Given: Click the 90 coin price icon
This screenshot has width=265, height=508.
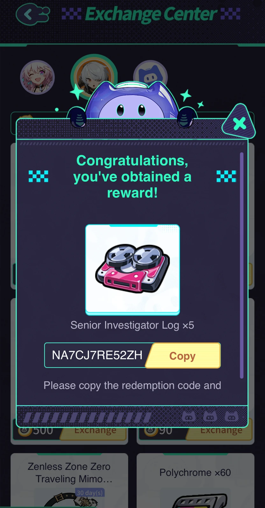Looking at the screenshot, I should coord(151,431).
